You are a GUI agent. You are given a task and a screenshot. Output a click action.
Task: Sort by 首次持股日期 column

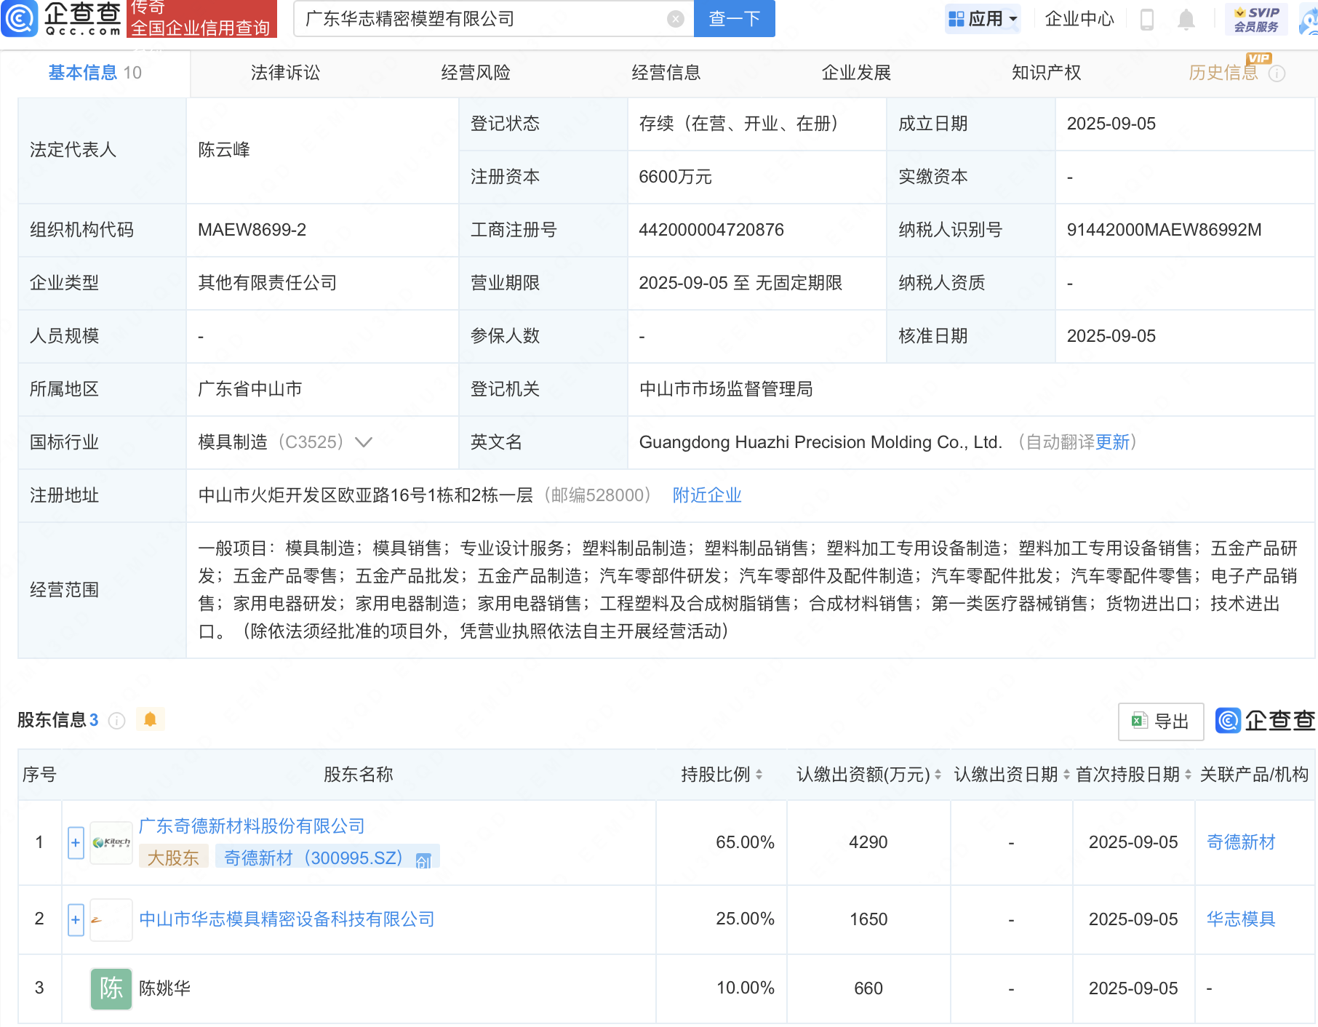click(x=1188, y=775)
